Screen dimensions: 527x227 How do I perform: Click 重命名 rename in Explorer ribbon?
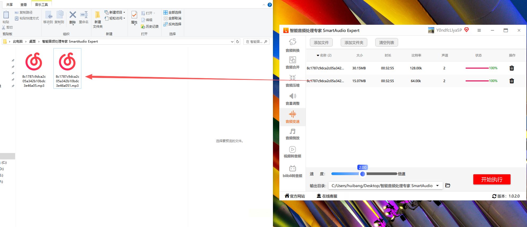(x=84, y=18)
